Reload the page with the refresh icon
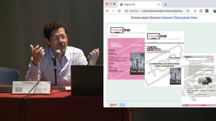This screenshot has width=216, height=121. point(119,11)
